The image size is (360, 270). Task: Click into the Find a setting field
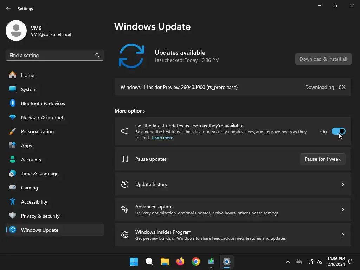[54, 55]
